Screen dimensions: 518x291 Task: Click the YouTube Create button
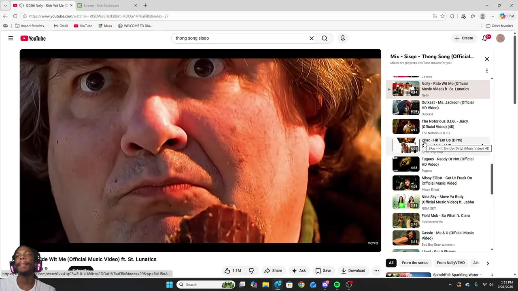pos(463,38)
